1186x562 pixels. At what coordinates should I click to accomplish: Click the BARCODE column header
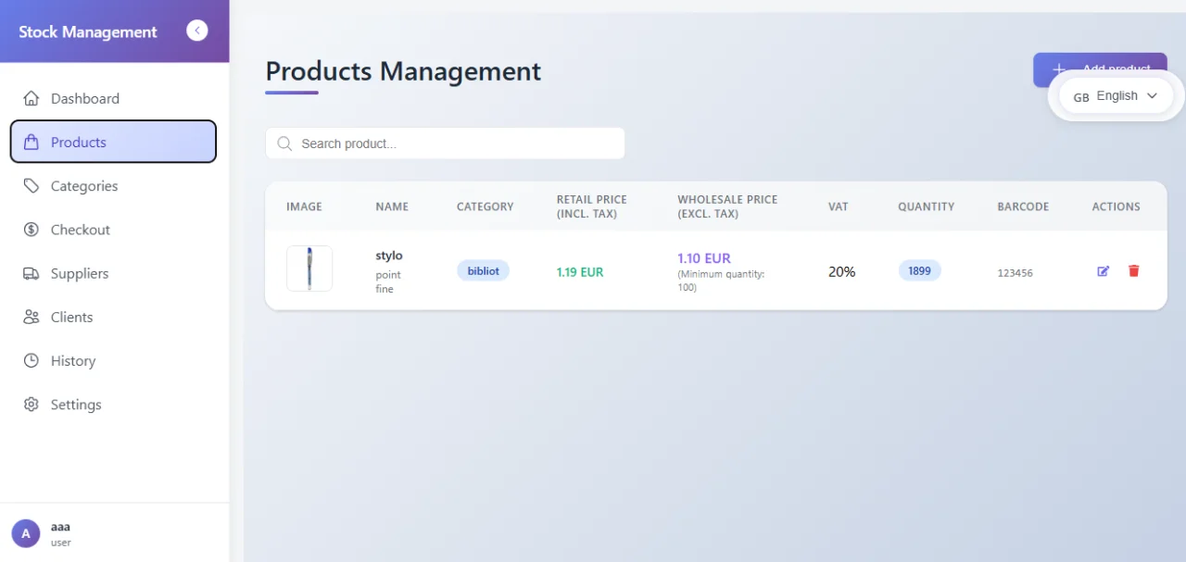coord(1023,206)
